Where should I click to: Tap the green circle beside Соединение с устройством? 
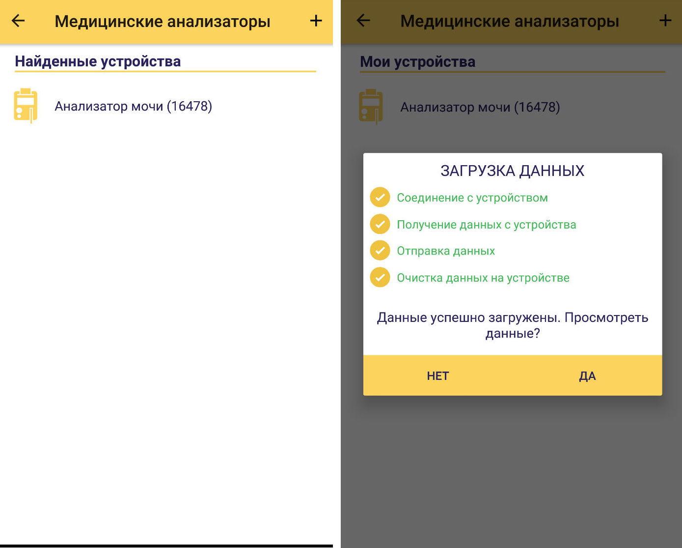coord(380,198)
